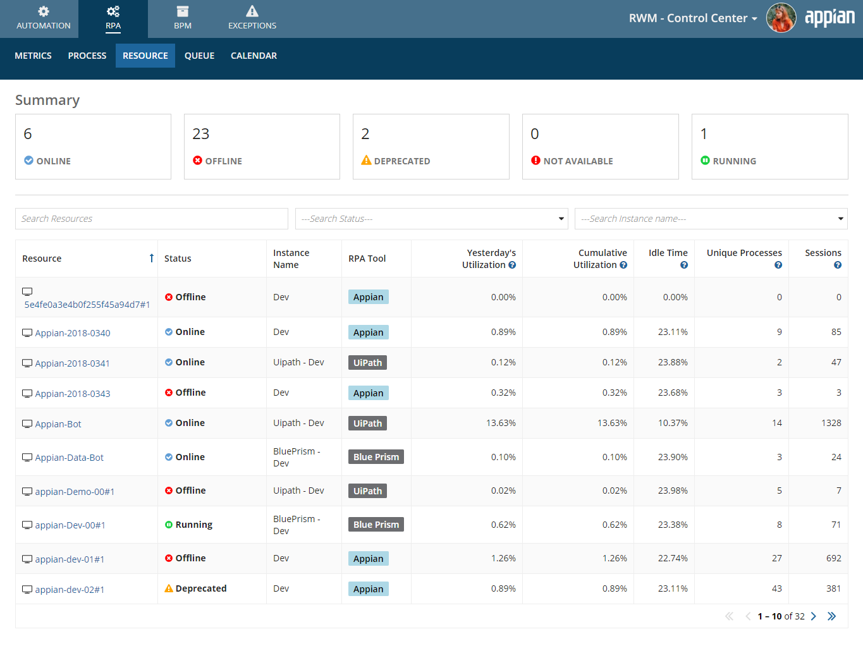The image size is (863, 646).
Task: Click the monitor icon beside Appian-Bot
Action: coord(27,424)
